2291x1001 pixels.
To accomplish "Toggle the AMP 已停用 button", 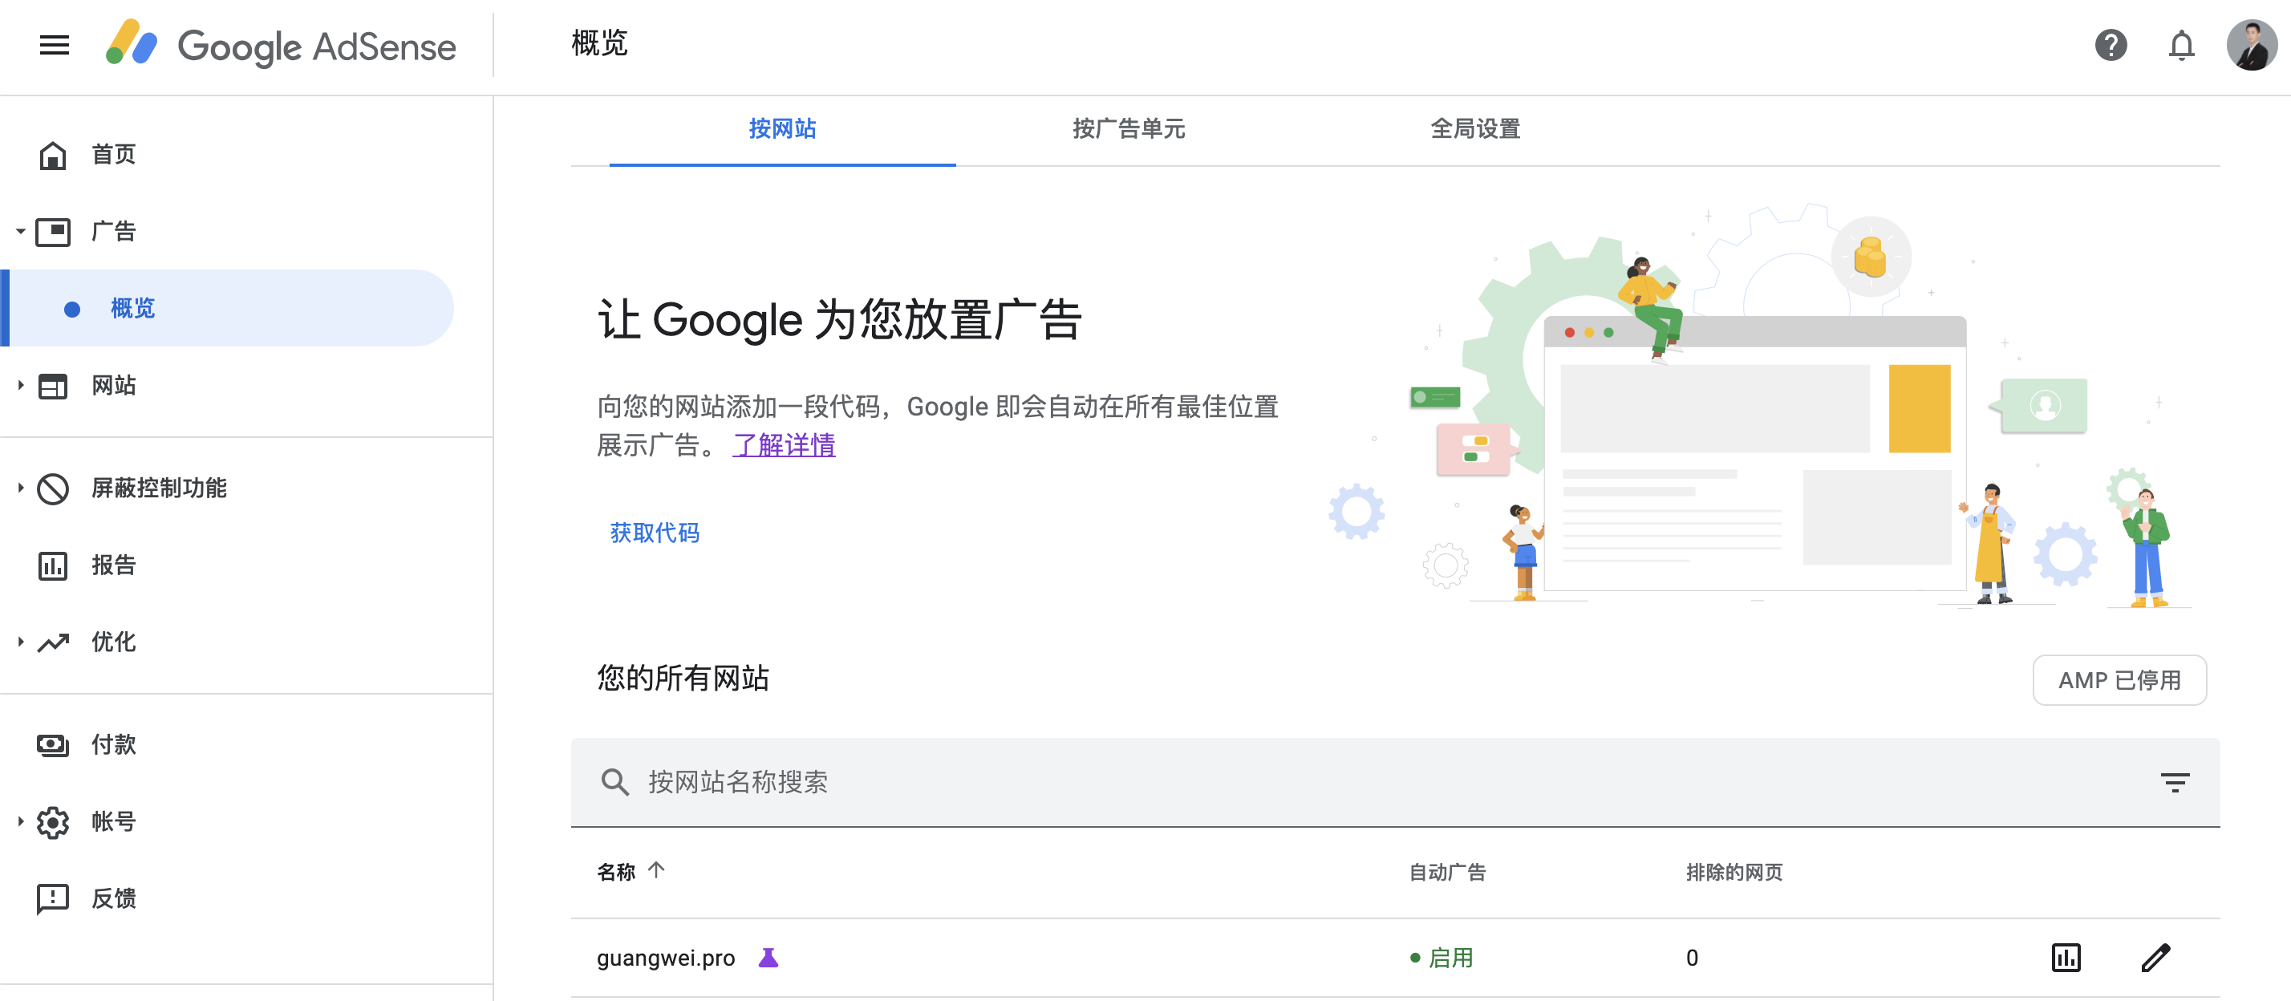I will (2122, 678).
